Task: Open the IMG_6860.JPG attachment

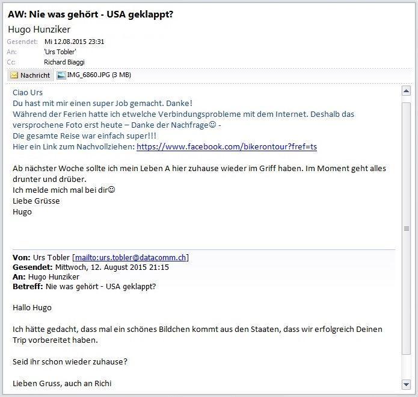Action: click(94, 75)
